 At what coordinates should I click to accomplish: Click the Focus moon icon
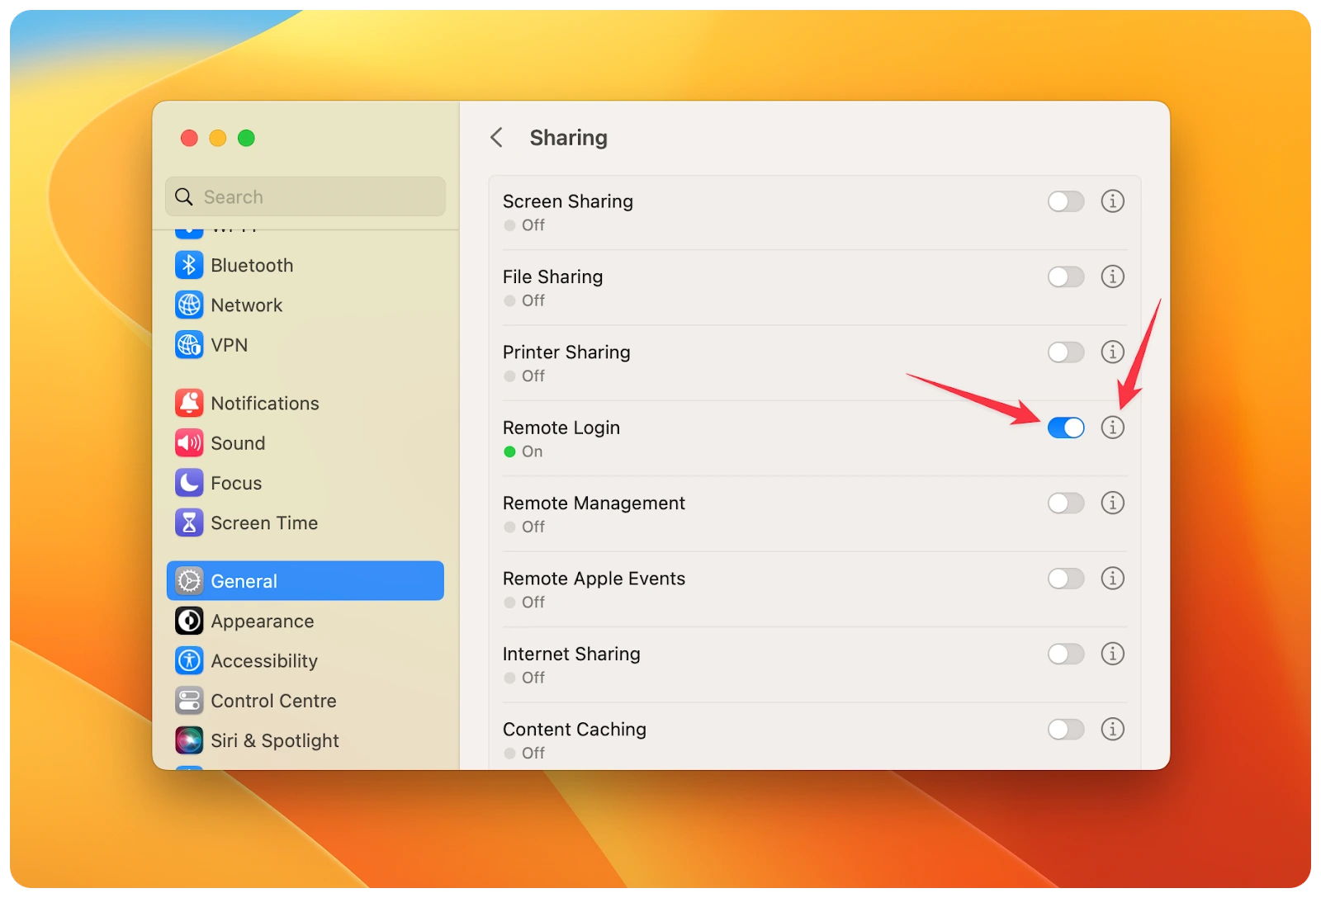[x=189, y=482]
